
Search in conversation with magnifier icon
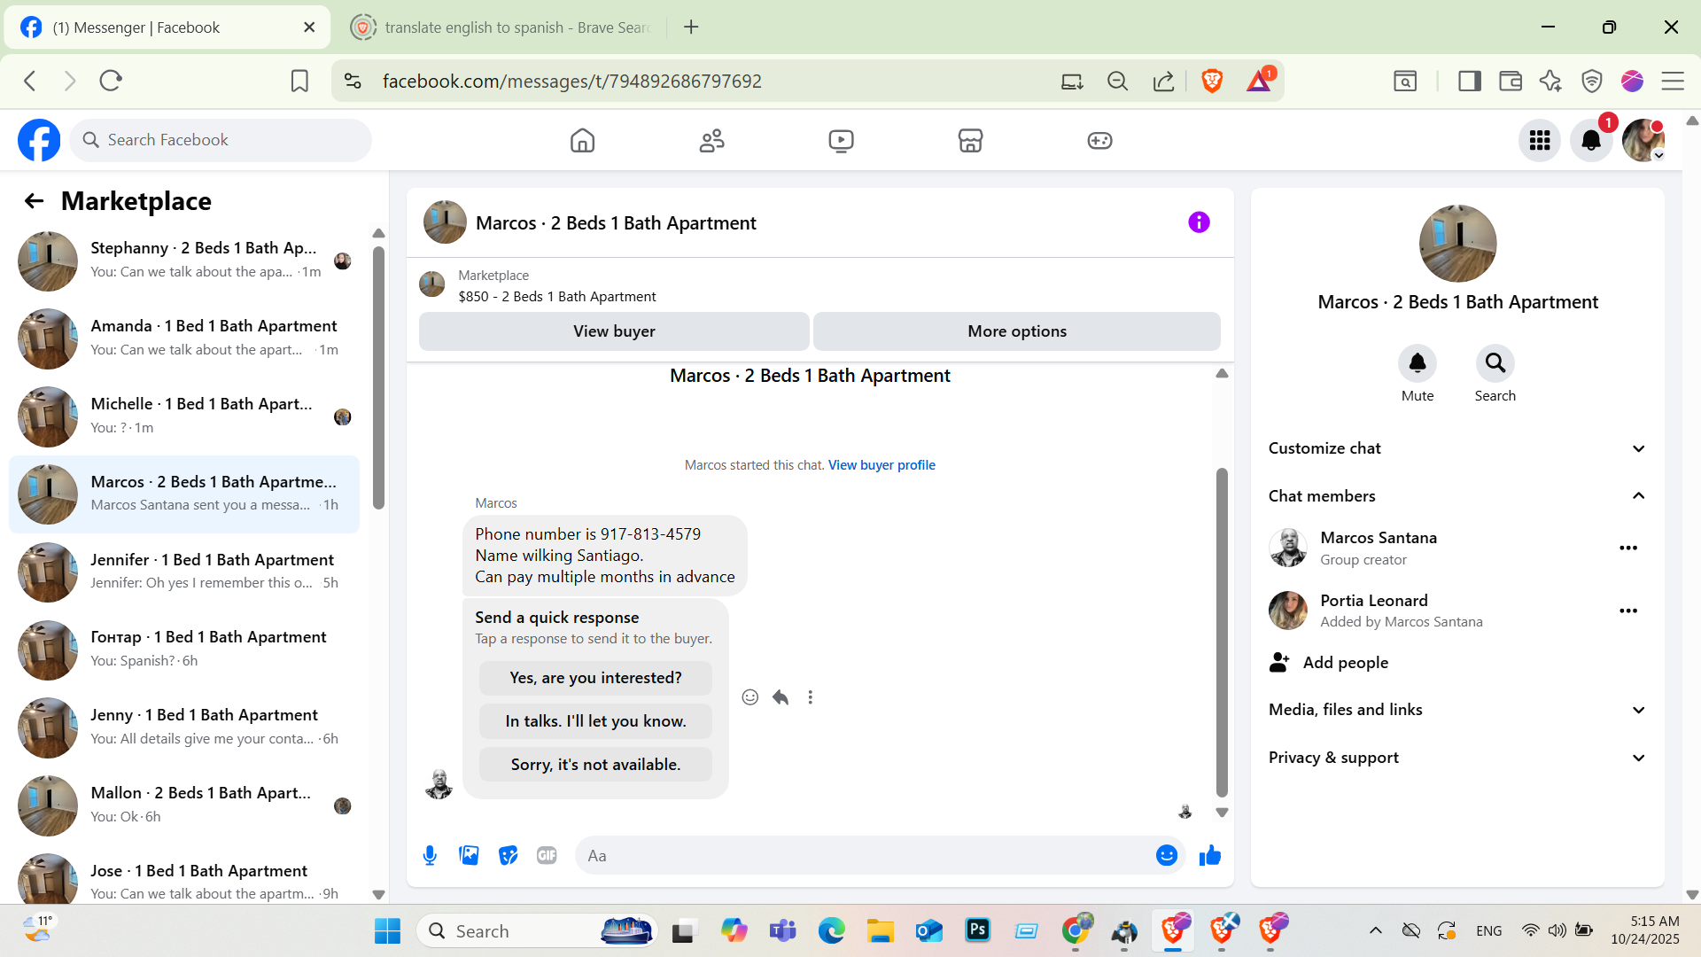(1495, 363)
